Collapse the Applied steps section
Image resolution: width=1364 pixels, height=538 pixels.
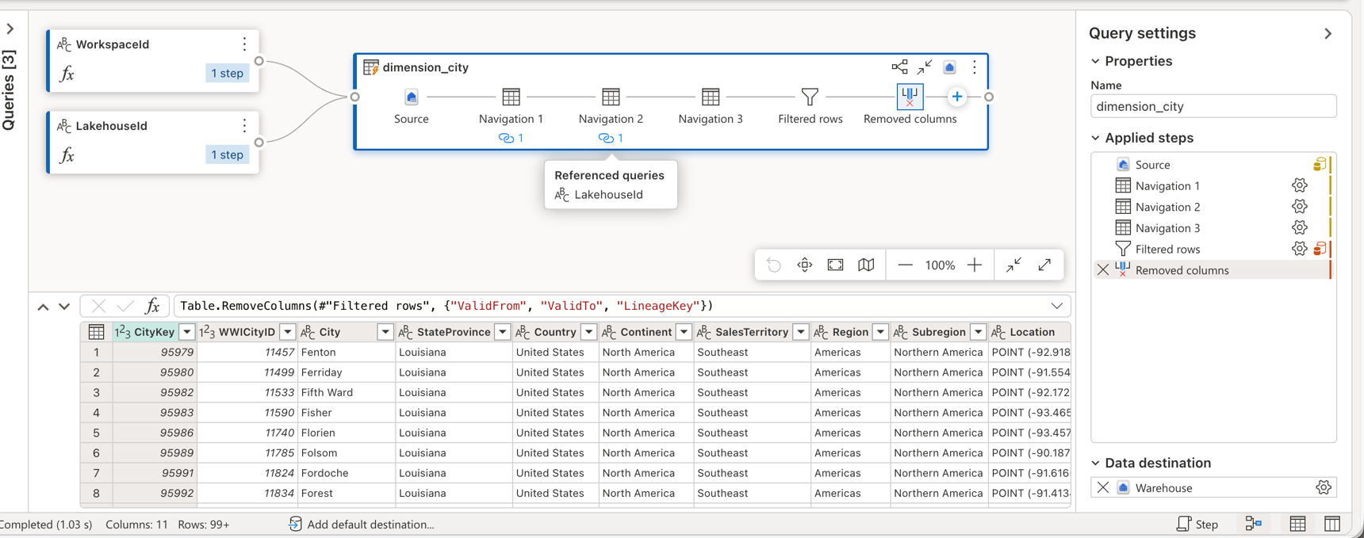[1096, 138]
